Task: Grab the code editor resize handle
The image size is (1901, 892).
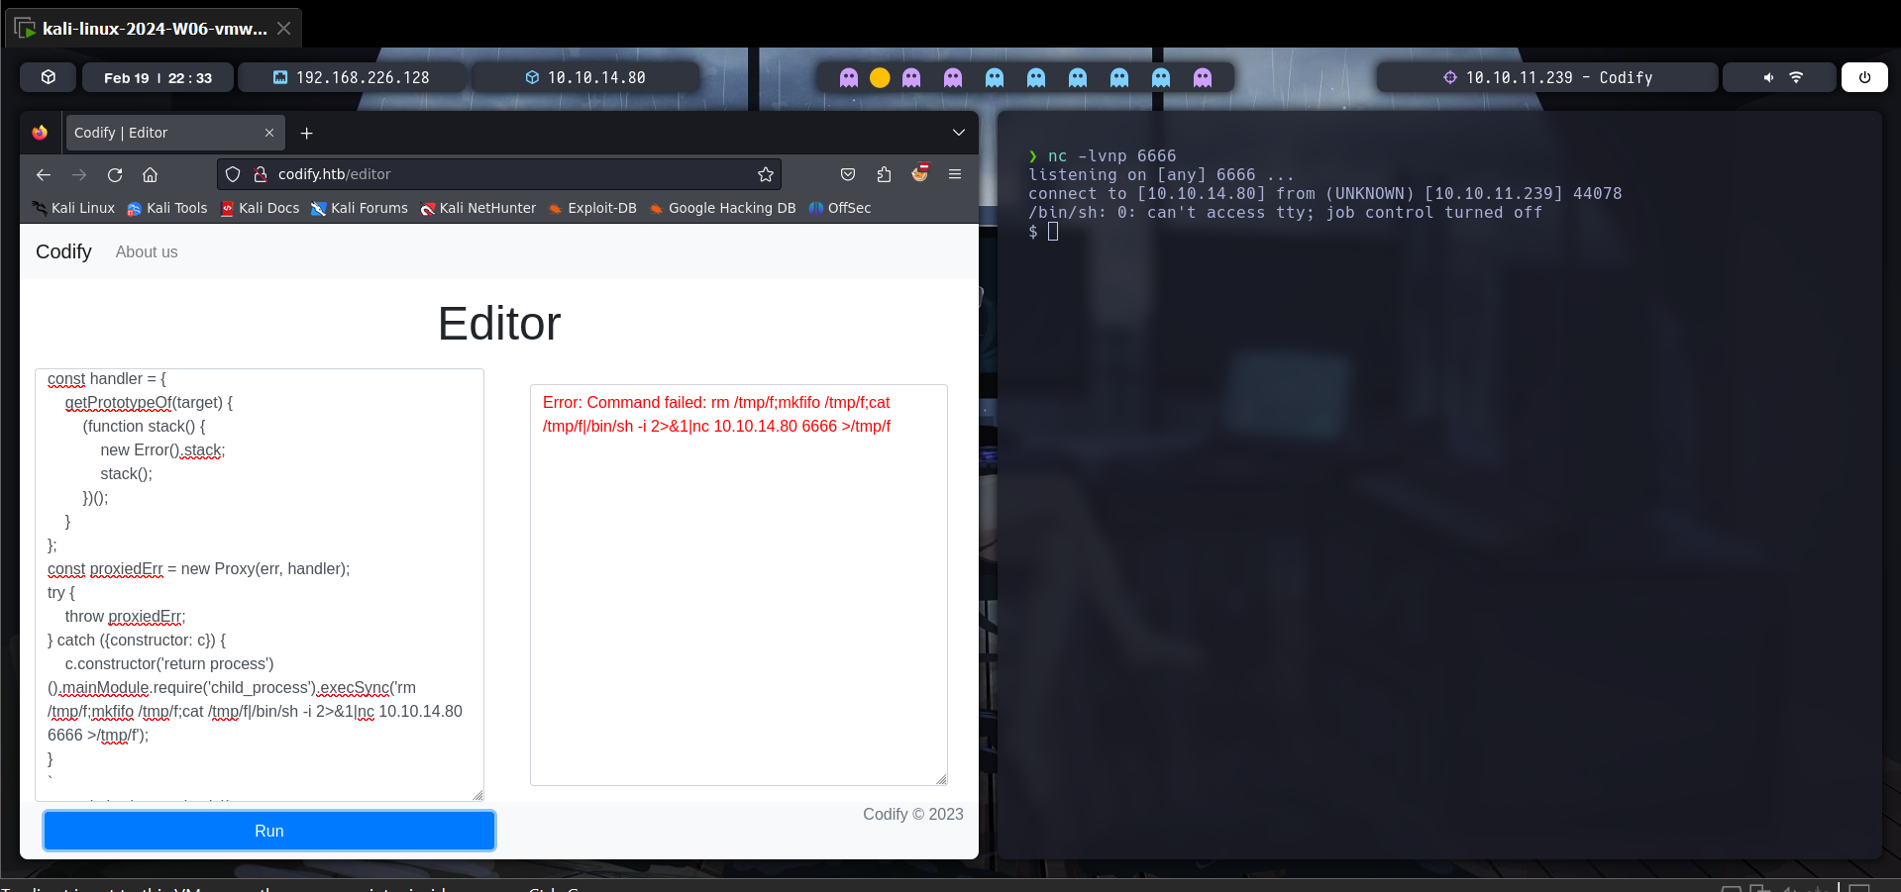Action: click(477, 795)
